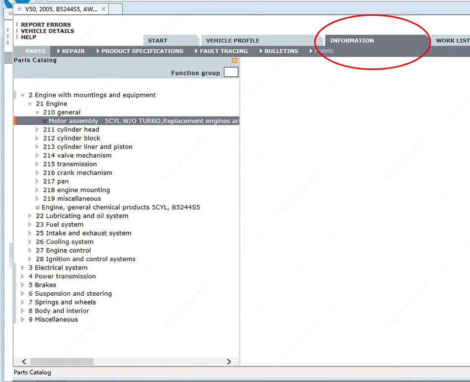The image size is (470, 382).
Task: Click the scroll right arrow in Parts Catalog
Action: coord(229,362)
